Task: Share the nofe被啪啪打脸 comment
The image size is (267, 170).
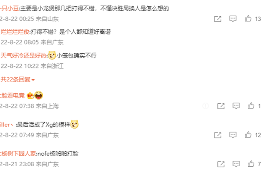Action: coord(221,164)
